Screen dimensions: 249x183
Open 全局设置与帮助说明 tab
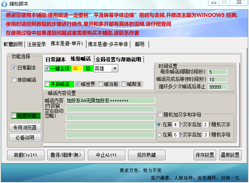click(118, 59)
